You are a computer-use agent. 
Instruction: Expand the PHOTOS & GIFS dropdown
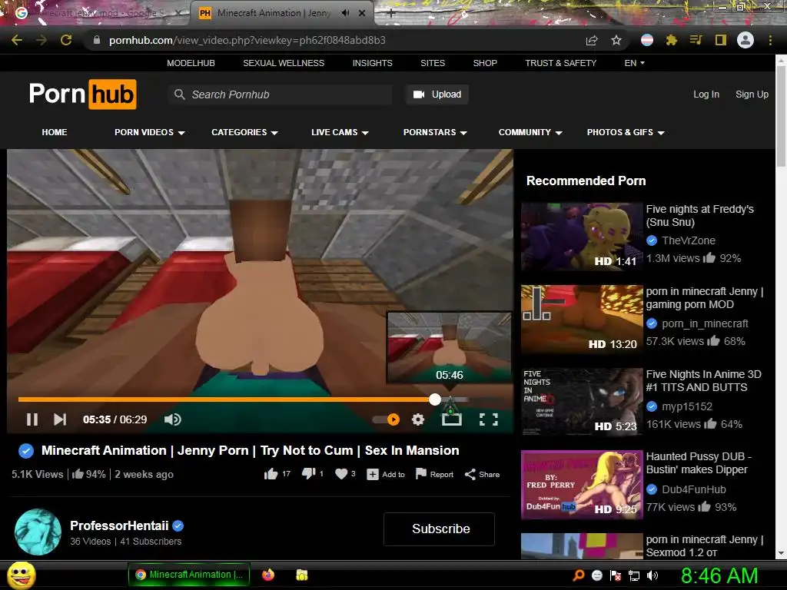click(x=626, y=132)
